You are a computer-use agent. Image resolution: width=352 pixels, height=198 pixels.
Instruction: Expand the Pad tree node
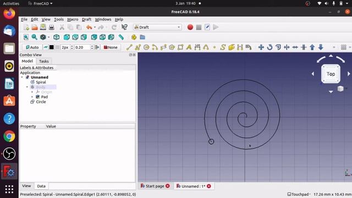32,97
